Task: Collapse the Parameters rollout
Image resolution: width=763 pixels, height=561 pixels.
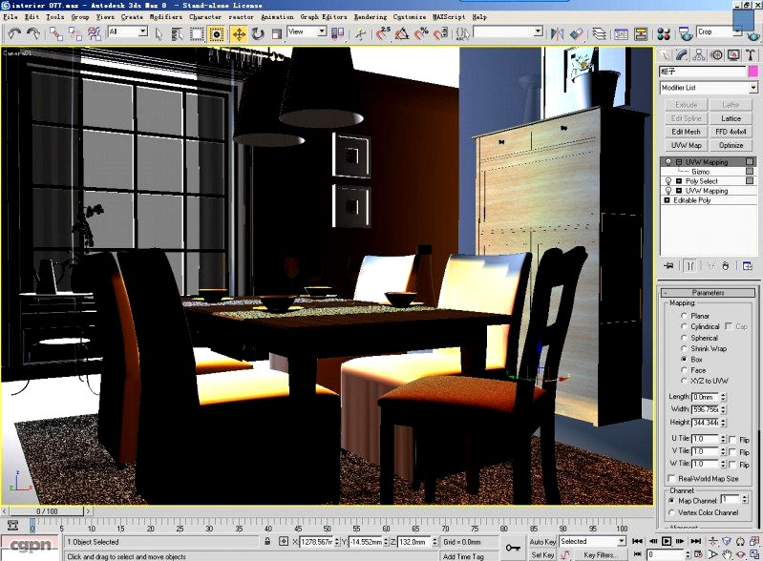Action: pos(709,293)
